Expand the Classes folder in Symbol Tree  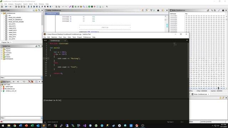[x=1, y=57]
